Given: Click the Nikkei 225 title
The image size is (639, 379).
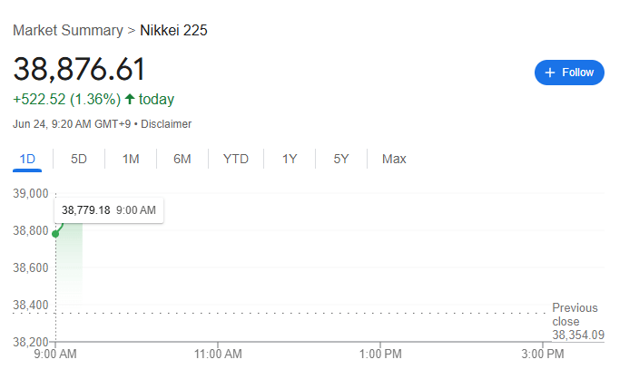Looking at the screenshot, I should point(173,31).
